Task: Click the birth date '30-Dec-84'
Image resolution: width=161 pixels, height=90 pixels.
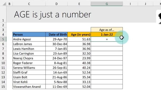Action: pos(56,44)
